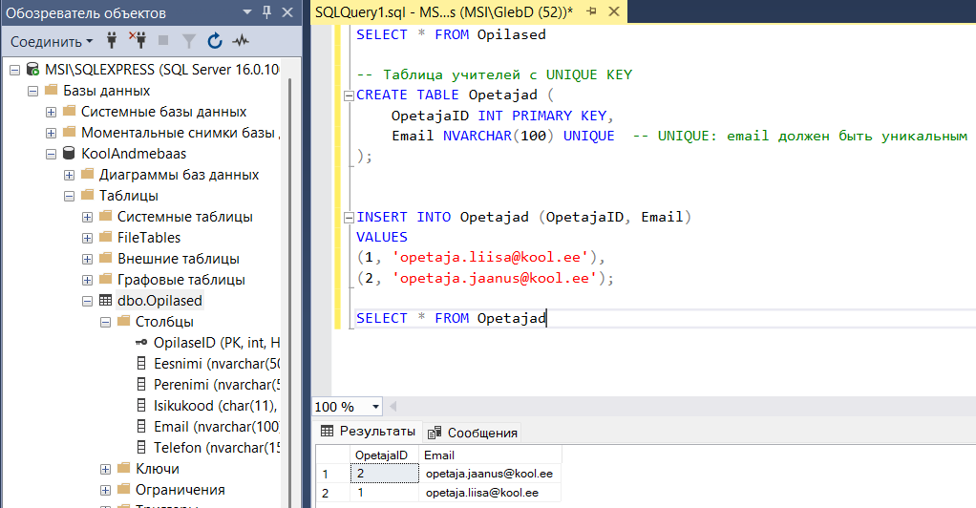
Task: Refresh the Object Explorer tree
Action: point(215,41)
